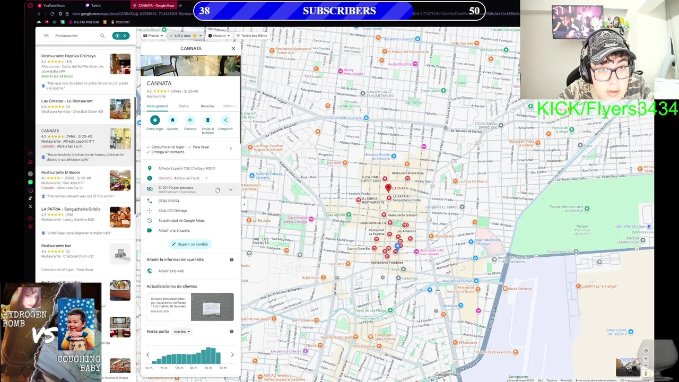679x382 pixels.
Task: Open the Precio filter dropdown
Action: [x=152, y=36]
